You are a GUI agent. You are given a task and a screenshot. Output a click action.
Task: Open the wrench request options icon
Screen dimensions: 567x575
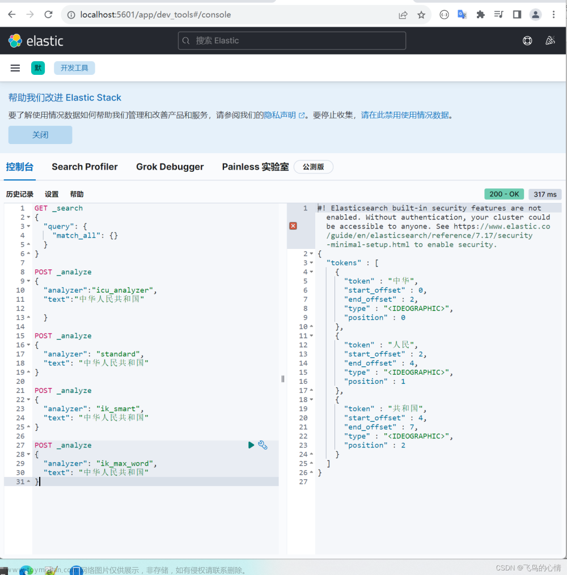pyautogui.click(x=263, y=445)
